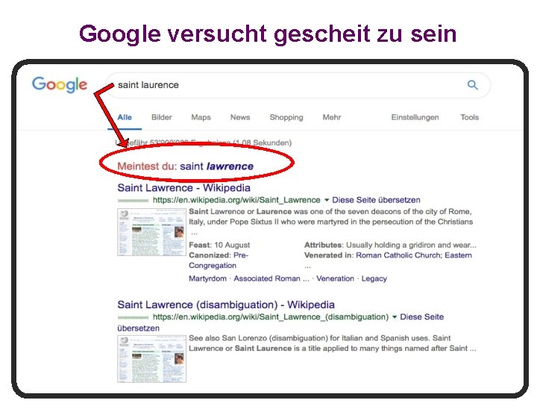Click the Saint_Lawrence_(disambiguation) URL text

[x=271, y=317]
